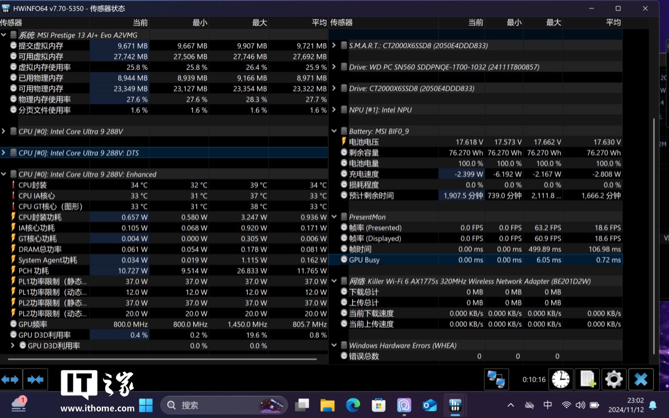Click the log file with plus icon
Image resolution: width=669 pixels, height=418 pixels.
(x=587, y=379)
